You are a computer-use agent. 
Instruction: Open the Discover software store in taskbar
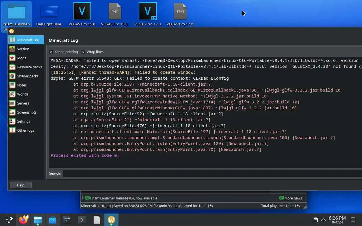[x=53, y=220]
